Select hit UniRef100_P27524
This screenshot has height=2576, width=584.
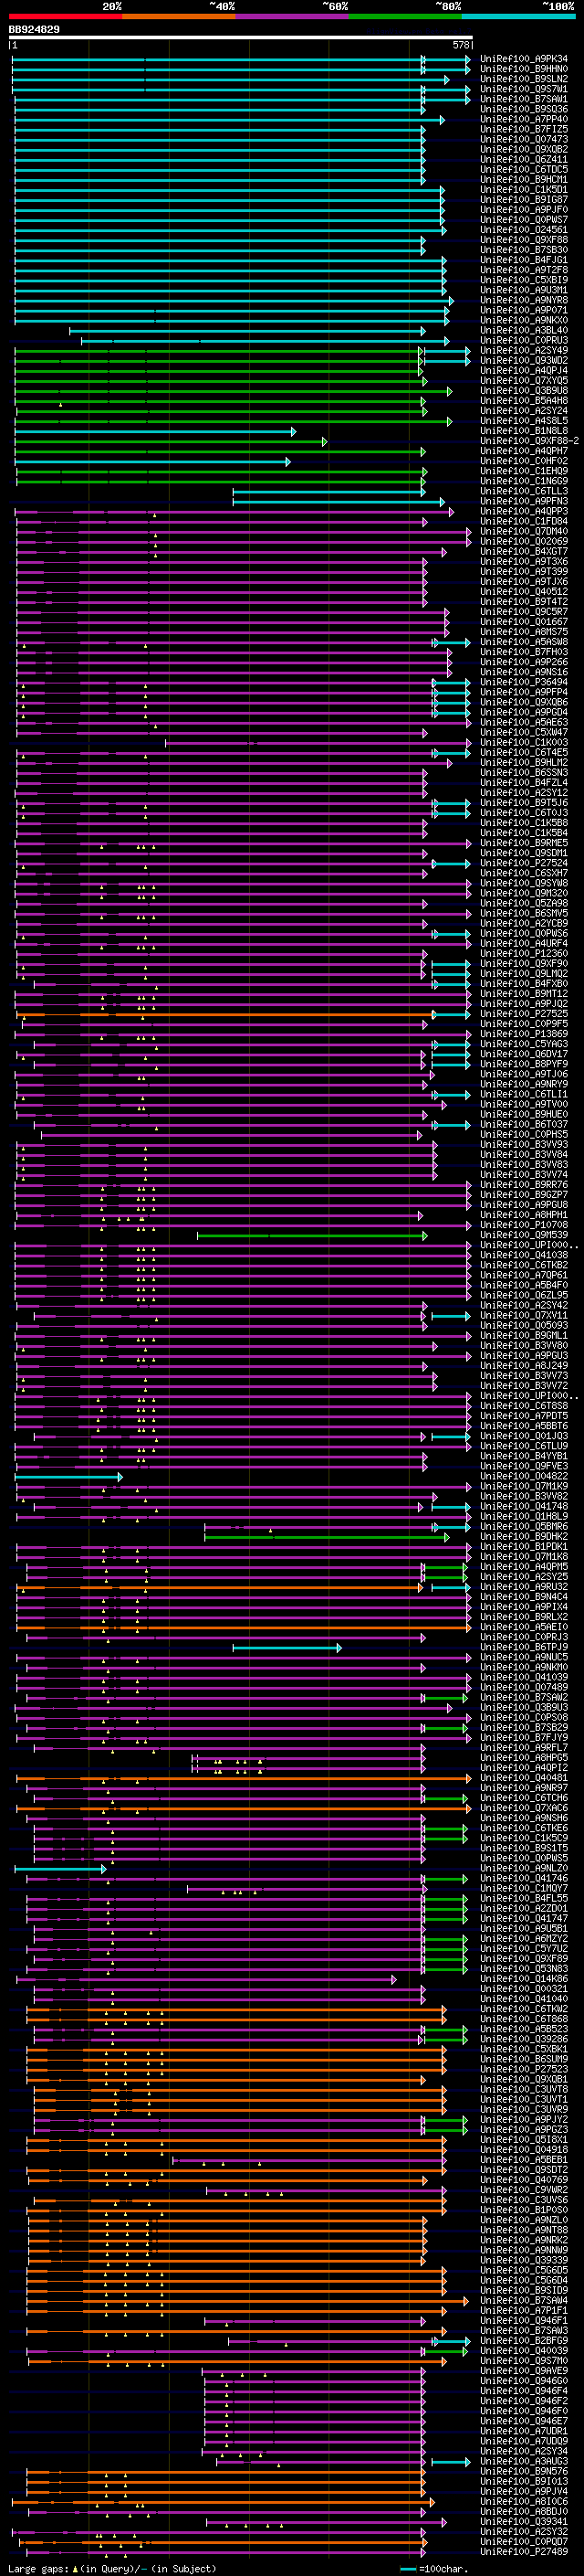click(524, 863)
